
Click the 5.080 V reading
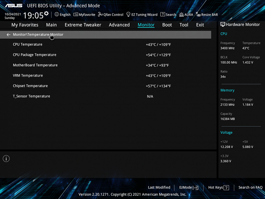(x=248, y=147)
